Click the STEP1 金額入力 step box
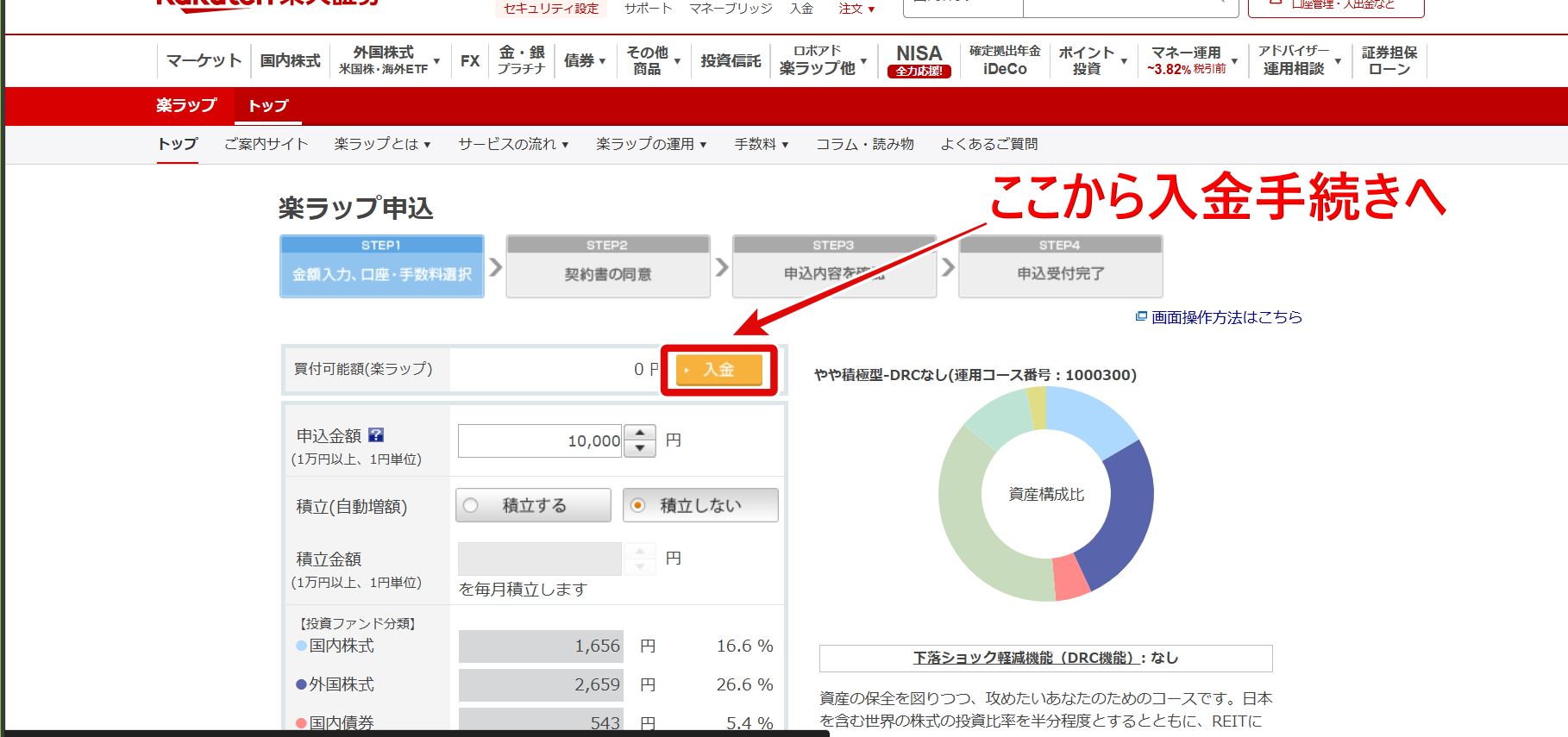 [x=382, y=266]
